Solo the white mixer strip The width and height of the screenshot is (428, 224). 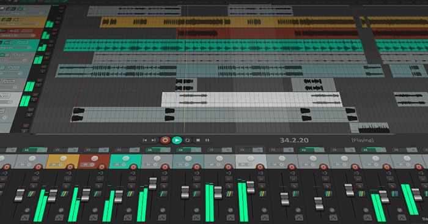(x=262, y=186)
